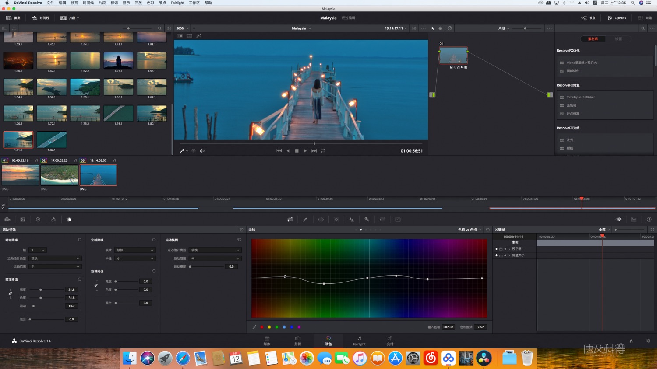
Task: Open spatial NR mode dropdown
Action: (x=135, y=250)
